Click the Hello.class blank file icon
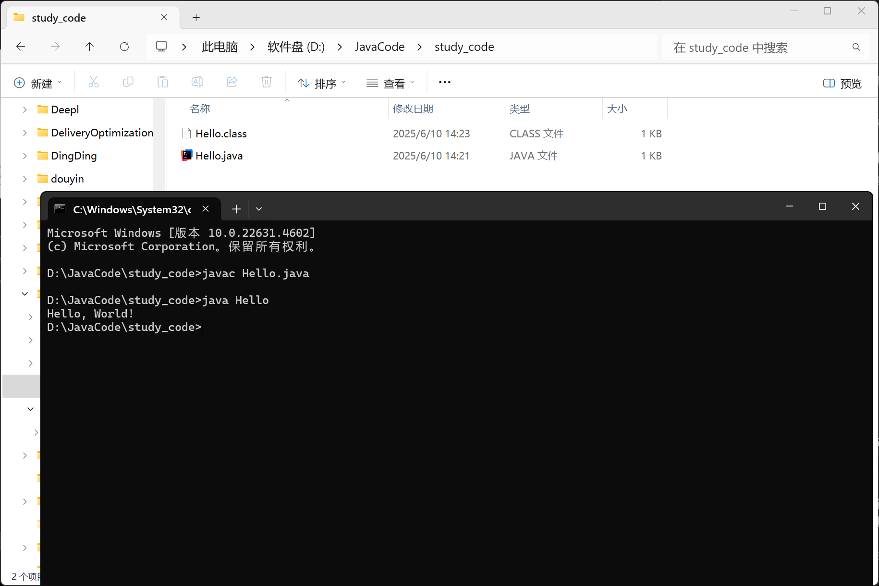 coord(186,133)
